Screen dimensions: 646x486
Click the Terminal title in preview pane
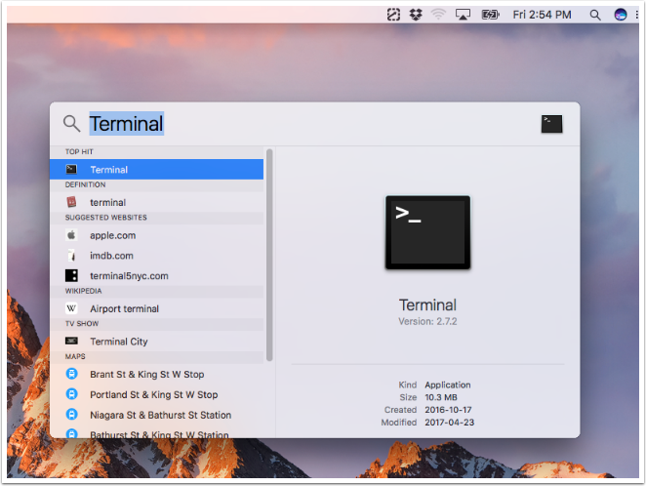coord(427,304)
